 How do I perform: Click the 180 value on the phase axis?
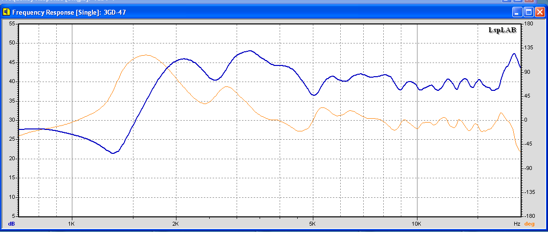pyautogui.click(x=528, y=24)
